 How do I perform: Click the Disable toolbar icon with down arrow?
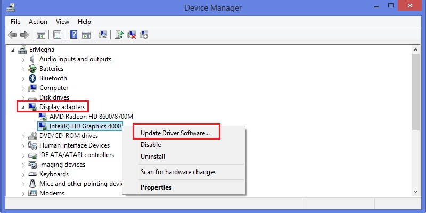[144, 35]
